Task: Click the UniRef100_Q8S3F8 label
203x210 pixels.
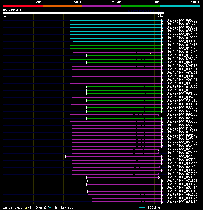Action: [x=182, y=107]
